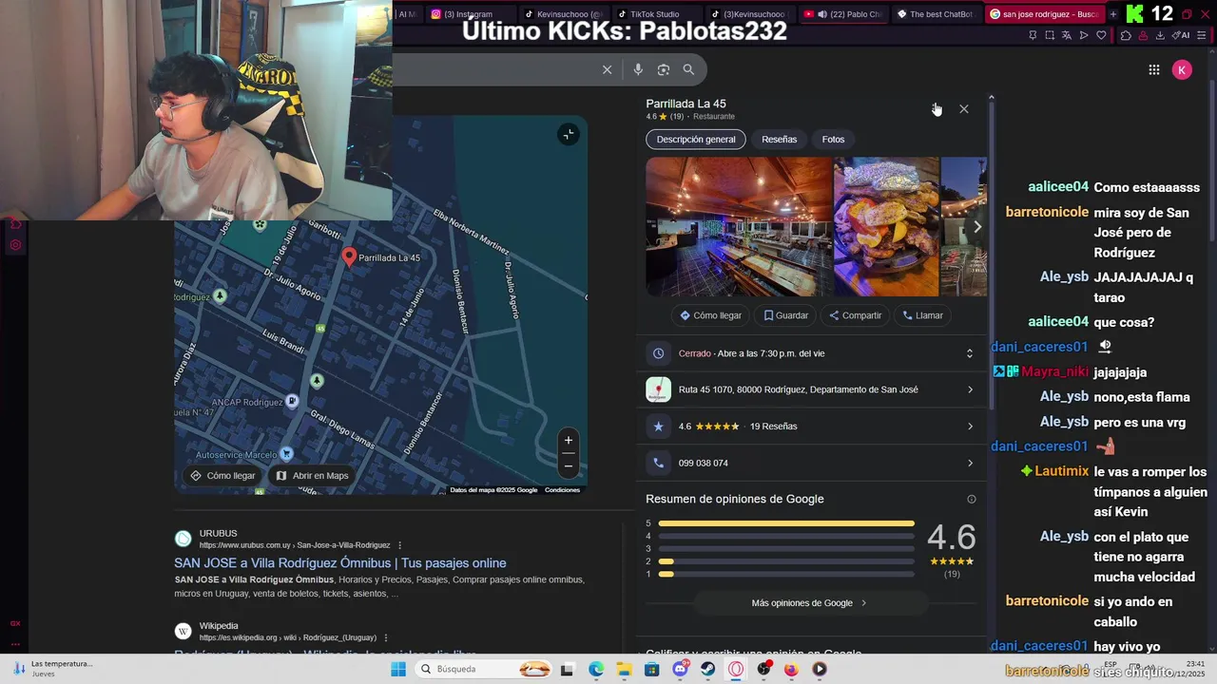Open the grilled meat platter photo
Image resolution: width=1217 pixels, height=684 pixels.
(886, 226)
